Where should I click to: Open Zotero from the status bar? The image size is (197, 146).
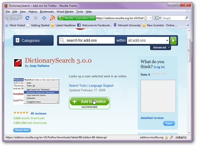(181, 137)
